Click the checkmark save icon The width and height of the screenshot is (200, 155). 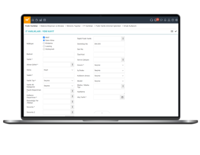pyautogui.click(x=176, y=31)
